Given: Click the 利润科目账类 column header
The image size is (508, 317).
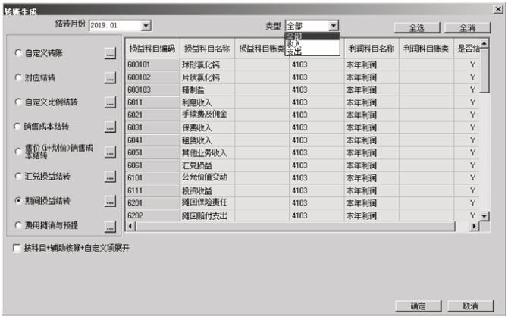Looking at the screenshot, I should point(426,49).
